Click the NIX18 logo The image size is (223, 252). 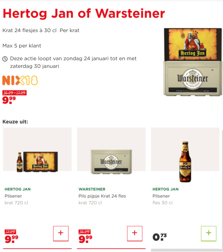click(20, 80)
